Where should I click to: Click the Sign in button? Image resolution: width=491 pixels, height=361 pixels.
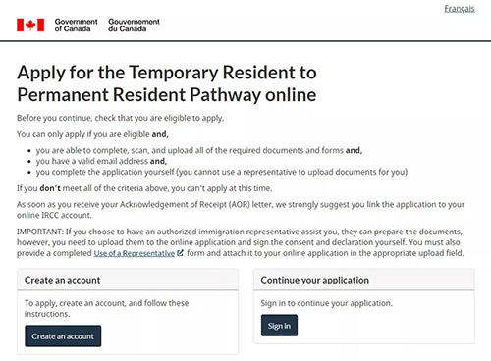pyautogui.click(x=279, y=326)
